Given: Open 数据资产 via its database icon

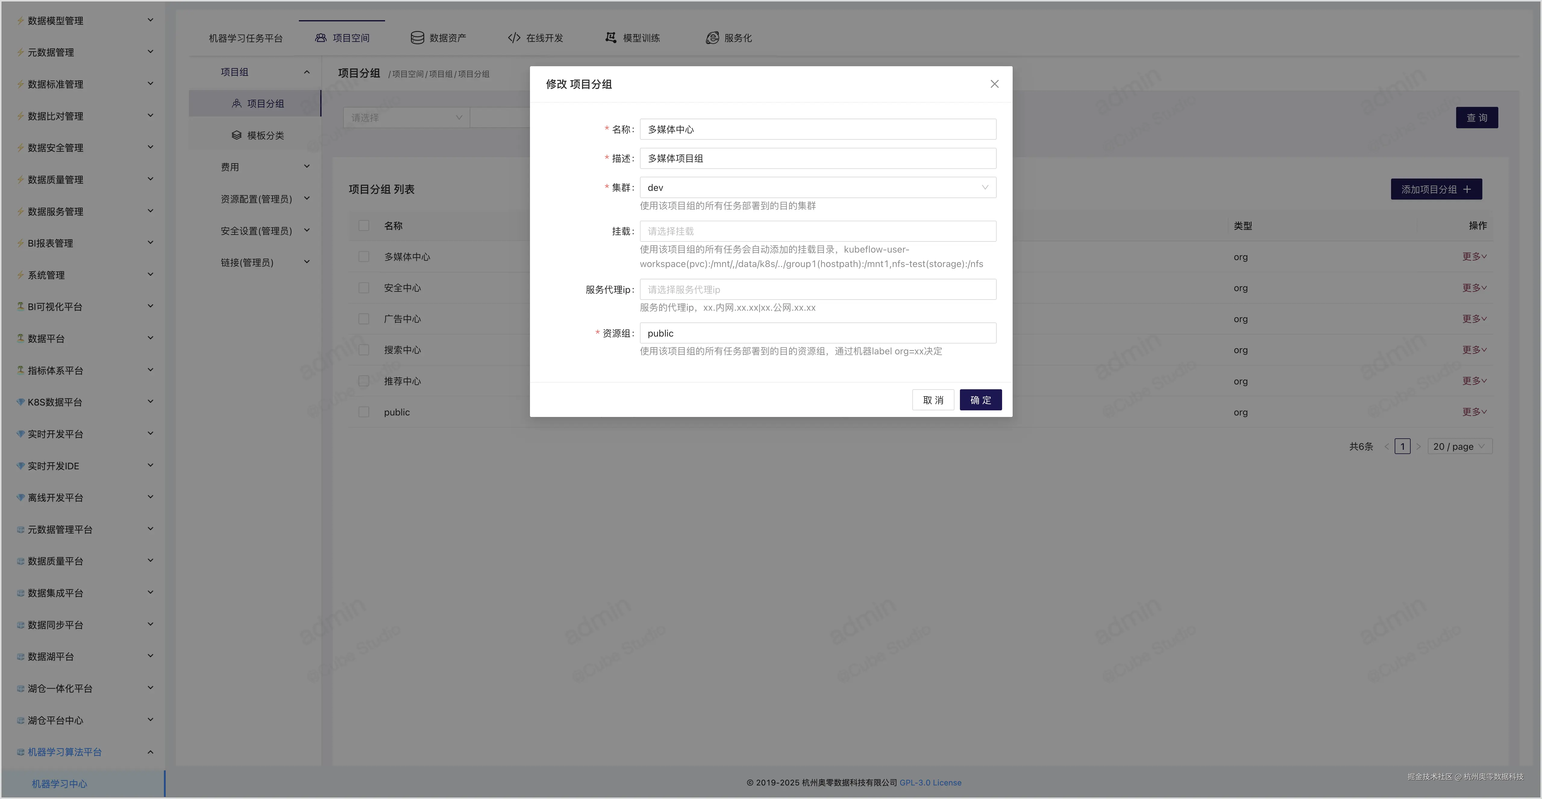Looking at the screenshot, I should 417,37.
